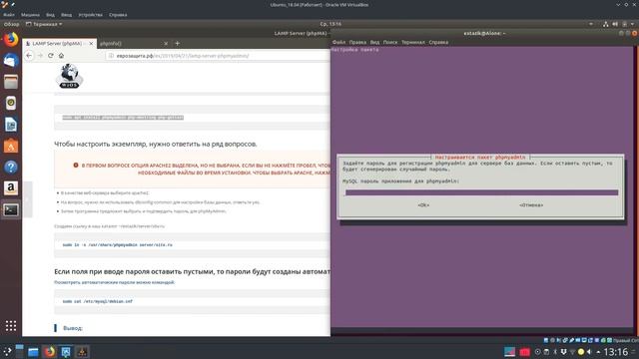
Task: Open the host taskbar 13:16 clock
Action: 616,352
